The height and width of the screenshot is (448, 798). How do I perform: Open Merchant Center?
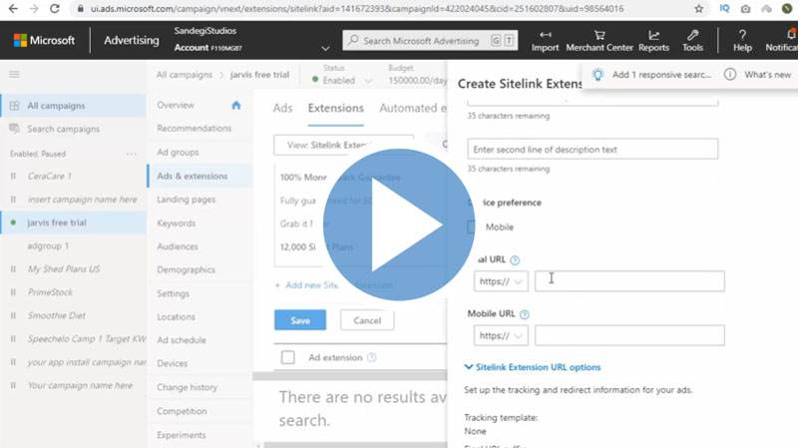[x=599, y=41]
